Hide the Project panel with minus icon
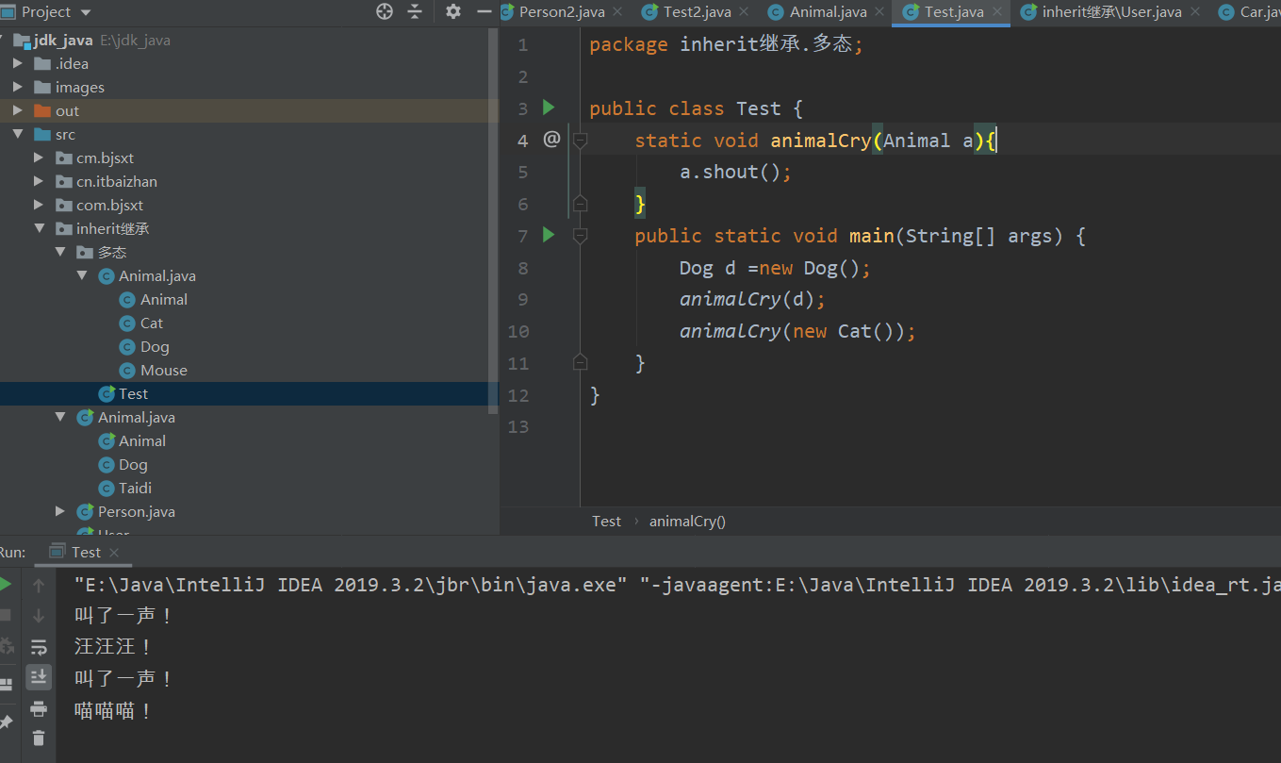Image resolution: width=1281 pixels, height=763 pixels. click(x=484, y=11)
